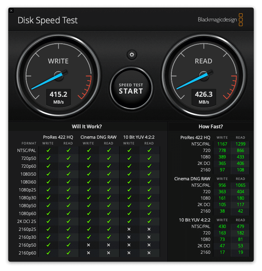
Task: Select the How Fast? panel header
Action: [x=211, y=127]
